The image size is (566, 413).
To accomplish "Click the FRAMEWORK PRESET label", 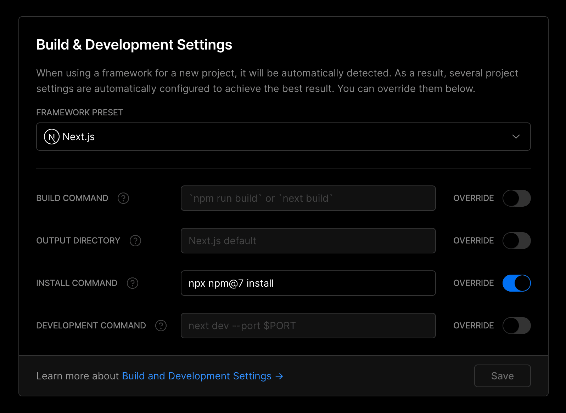I will (x=80, y=113).
